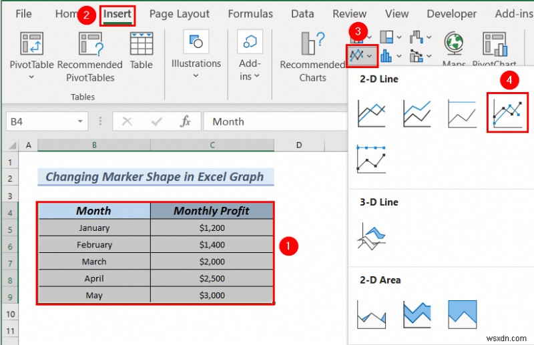Screen dimensions: 534x345
Task: Expand the waterfall chart dropdown arrow
Action: coord(429,37)
